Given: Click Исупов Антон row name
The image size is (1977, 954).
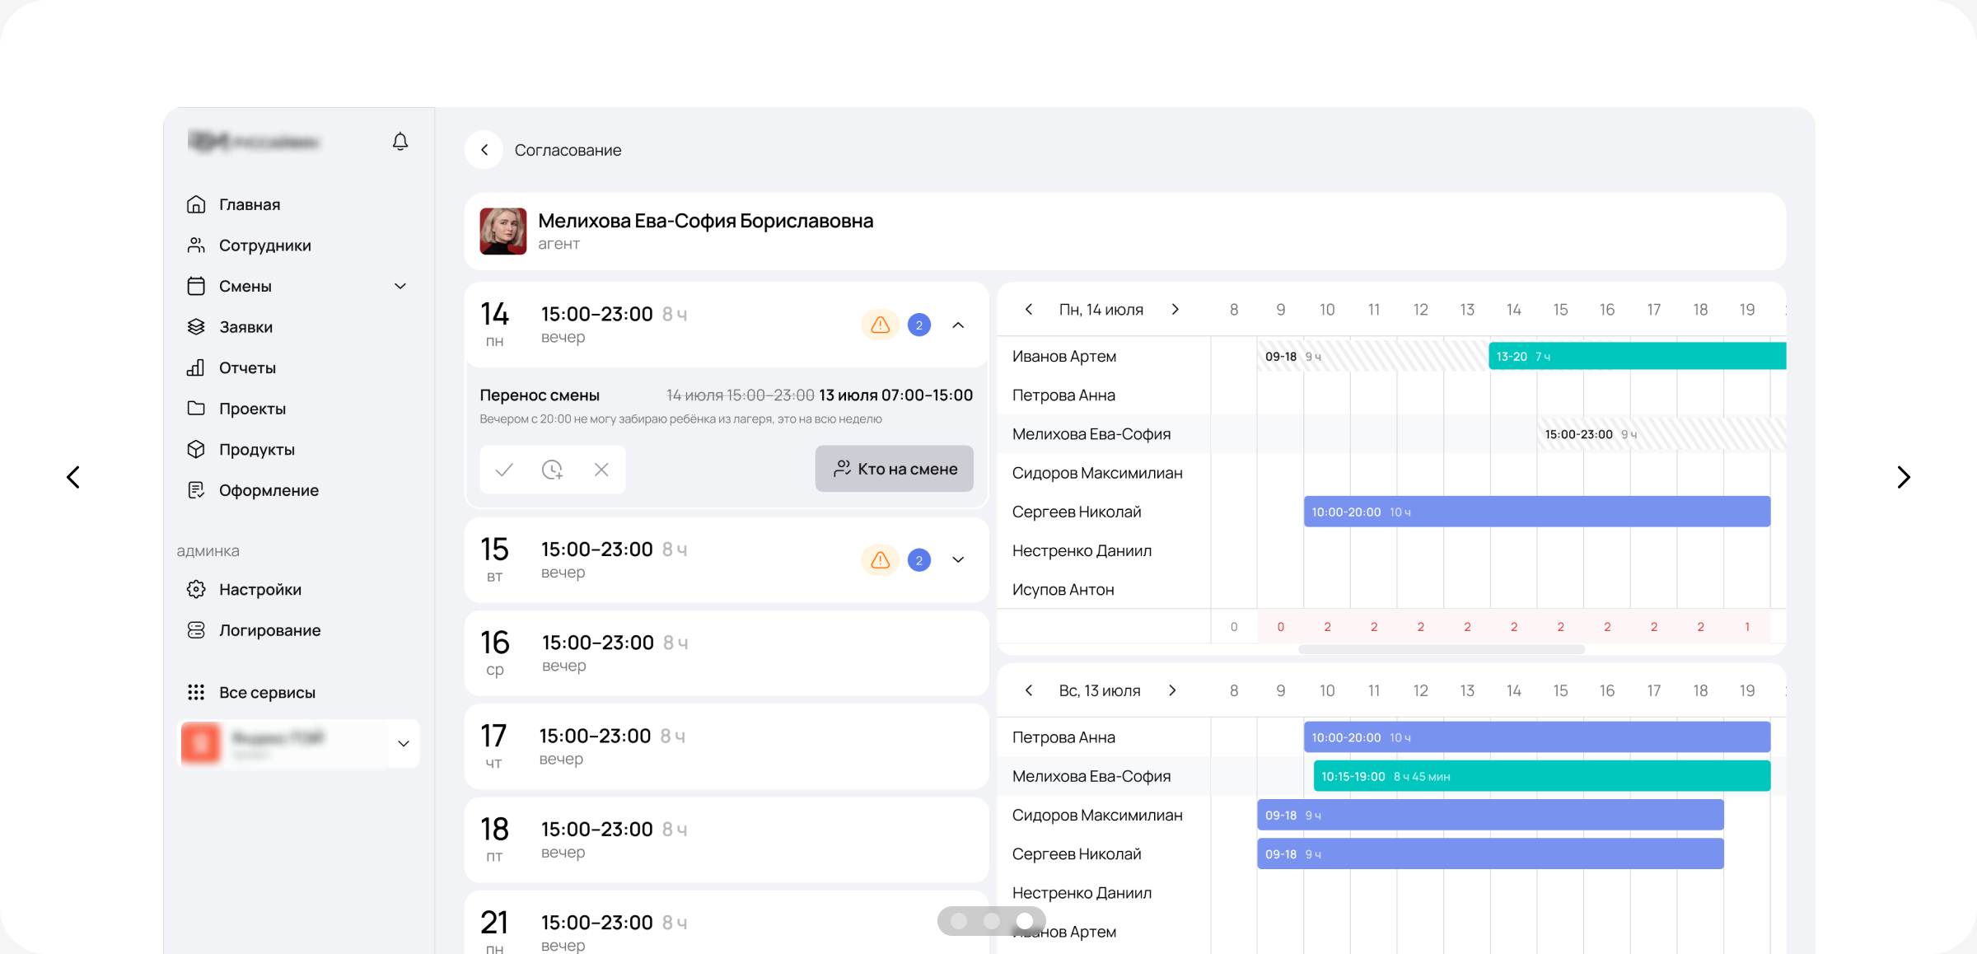Looking at the screenshot, I should coord(1063,590).
